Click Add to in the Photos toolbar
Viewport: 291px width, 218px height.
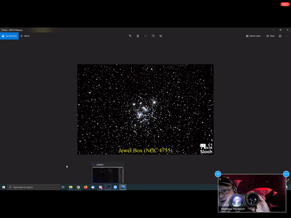pyautogui.click(x=25, y=36)
